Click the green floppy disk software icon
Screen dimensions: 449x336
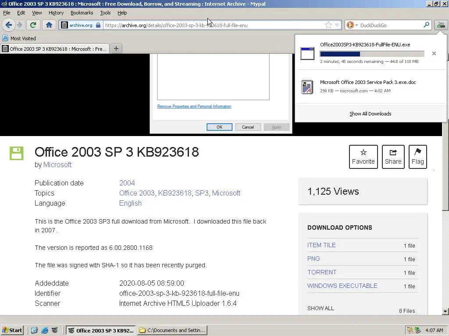click(16, 153)
